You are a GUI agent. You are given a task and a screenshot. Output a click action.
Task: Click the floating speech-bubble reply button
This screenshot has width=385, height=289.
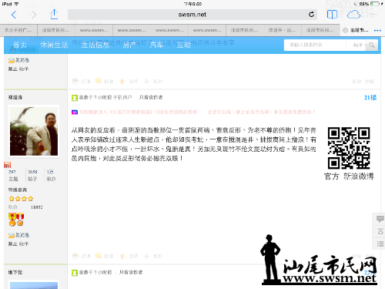(x=380, y=219)
